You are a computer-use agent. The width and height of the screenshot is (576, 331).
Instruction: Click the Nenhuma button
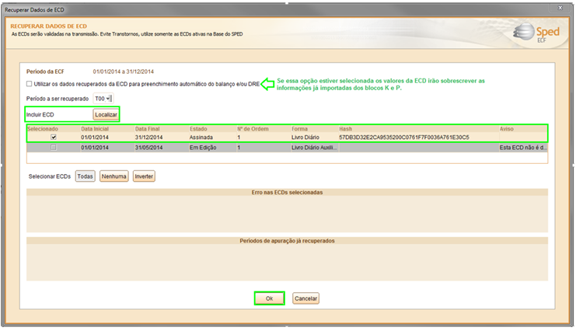click(113, 176)
